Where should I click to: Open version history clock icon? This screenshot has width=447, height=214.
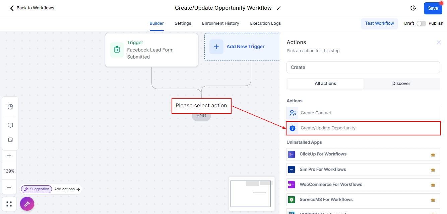click(x=413, y=8)
